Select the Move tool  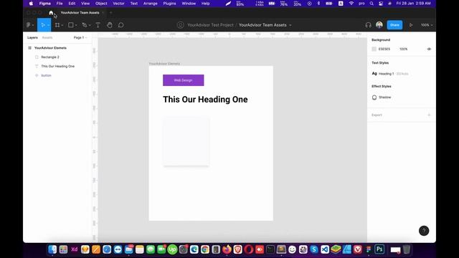tap(43, 25)
